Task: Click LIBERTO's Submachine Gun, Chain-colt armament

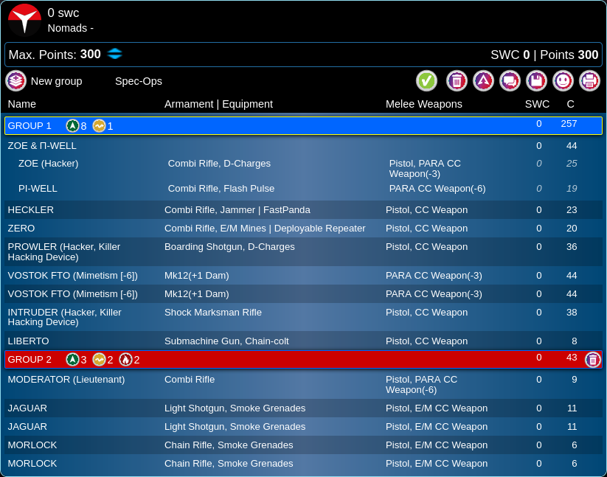Action: point(226,341)
